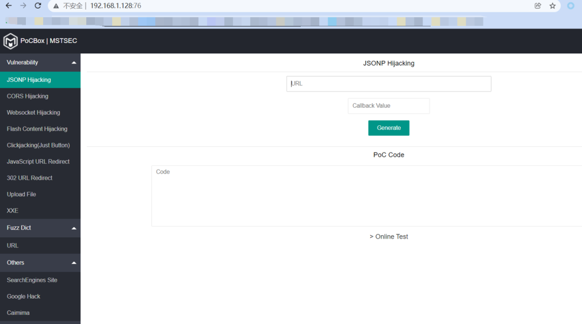Reload the page with refresh icon
The width and height of the screenshot is (582, 324).
pyautogui.click(x=38, y=5)
